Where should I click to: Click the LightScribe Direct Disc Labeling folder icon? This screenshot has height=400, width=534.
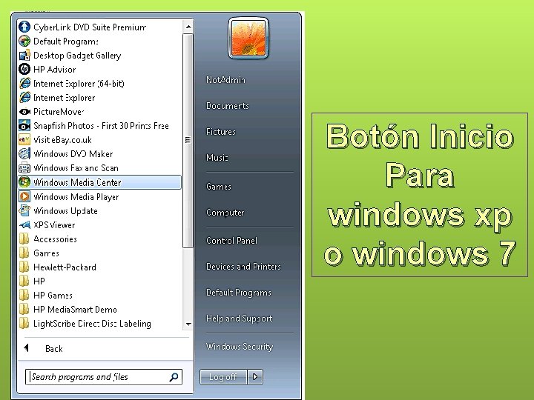[x=24, y=323]
